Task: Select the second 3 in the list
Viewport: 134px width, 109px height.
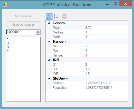Action: pos(8,47)
